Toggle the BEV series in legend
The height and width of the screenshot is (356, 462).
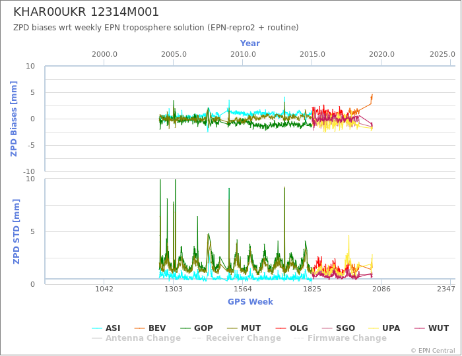150,328
